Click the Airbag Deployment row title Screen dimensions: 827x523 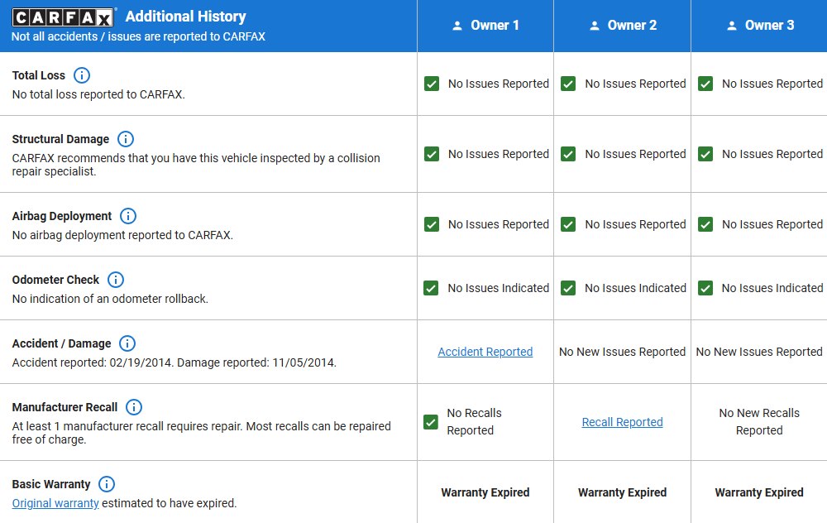pyautogui.click(x=62, y=216)
